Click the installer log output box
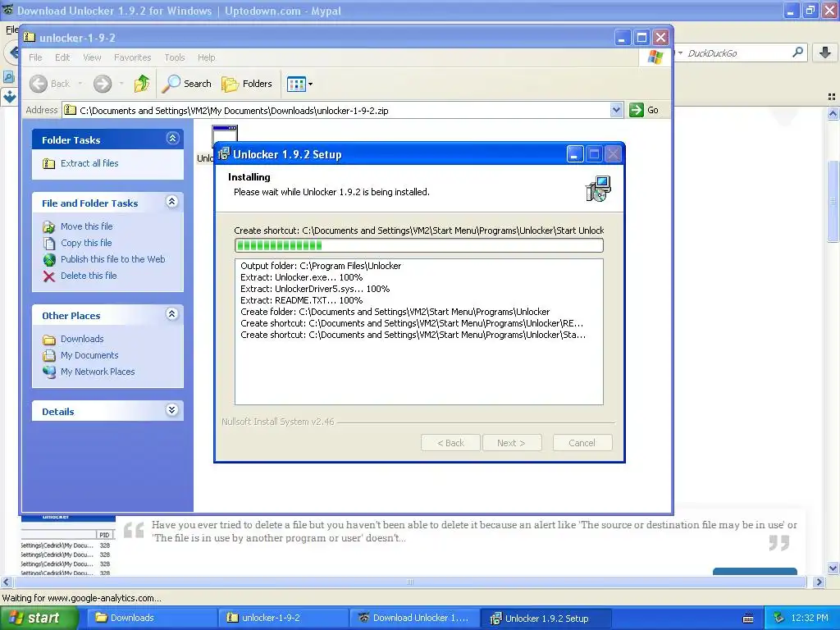This screenshot has width=840, height=630. click(419, 331)
